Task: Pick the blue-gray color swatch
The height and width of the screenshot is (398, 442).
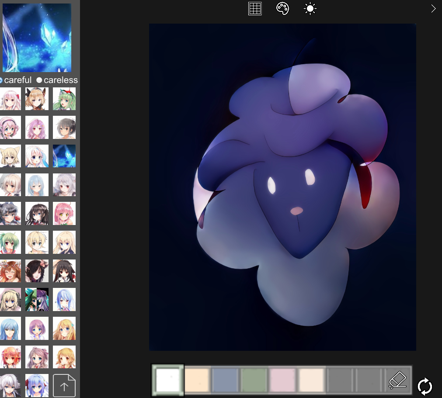Action: (225, 380)
